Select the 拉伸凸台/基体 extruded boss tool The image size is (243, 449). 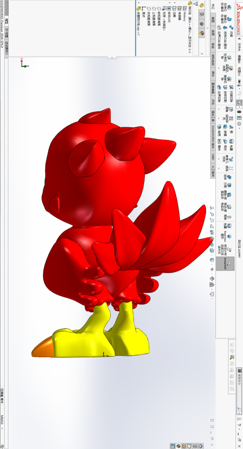[x=226, y=7]
